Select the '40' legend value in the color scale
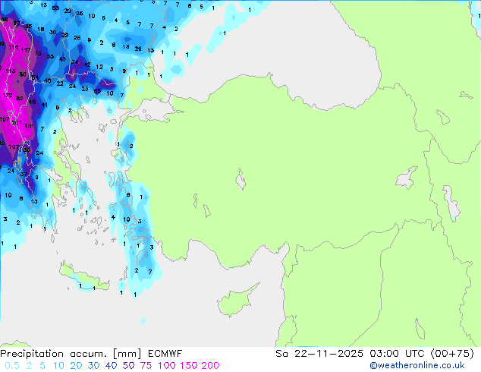The height and width of the screenshot is (372, 481). click(111, 366)
